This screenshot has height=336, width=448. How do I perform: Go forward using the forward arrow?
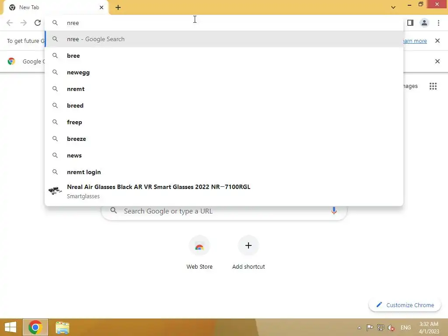click(x=24, y=23)
